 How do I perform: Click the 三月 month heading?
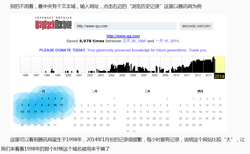147,91
